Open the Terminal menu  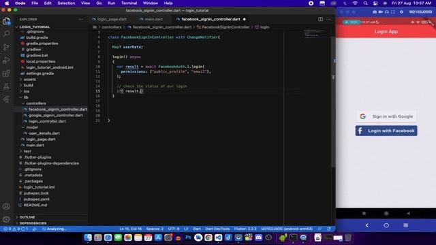(129, 3)
